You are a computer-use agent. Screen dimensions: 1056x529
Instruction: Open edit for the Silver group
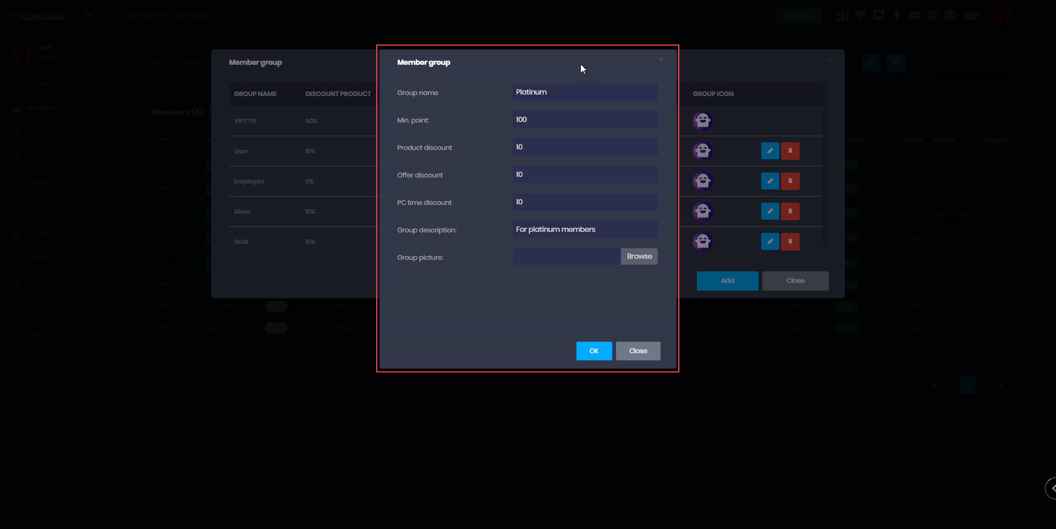(x=770, y=211)
